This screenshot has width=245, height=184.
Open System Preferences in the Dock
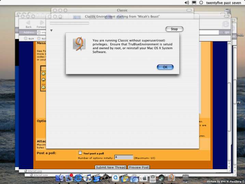(x=144, y=178)
